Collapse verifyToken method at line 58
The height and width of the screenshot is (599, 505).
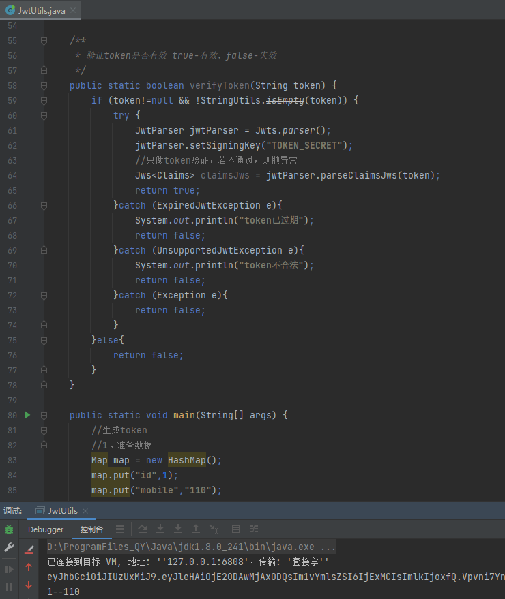44,85
